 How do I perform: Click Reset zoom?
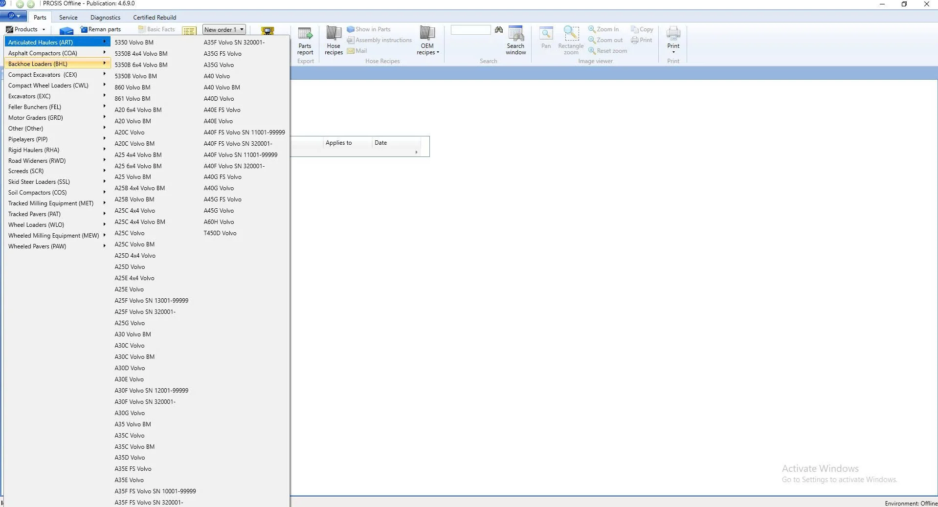tap(607, 51)
